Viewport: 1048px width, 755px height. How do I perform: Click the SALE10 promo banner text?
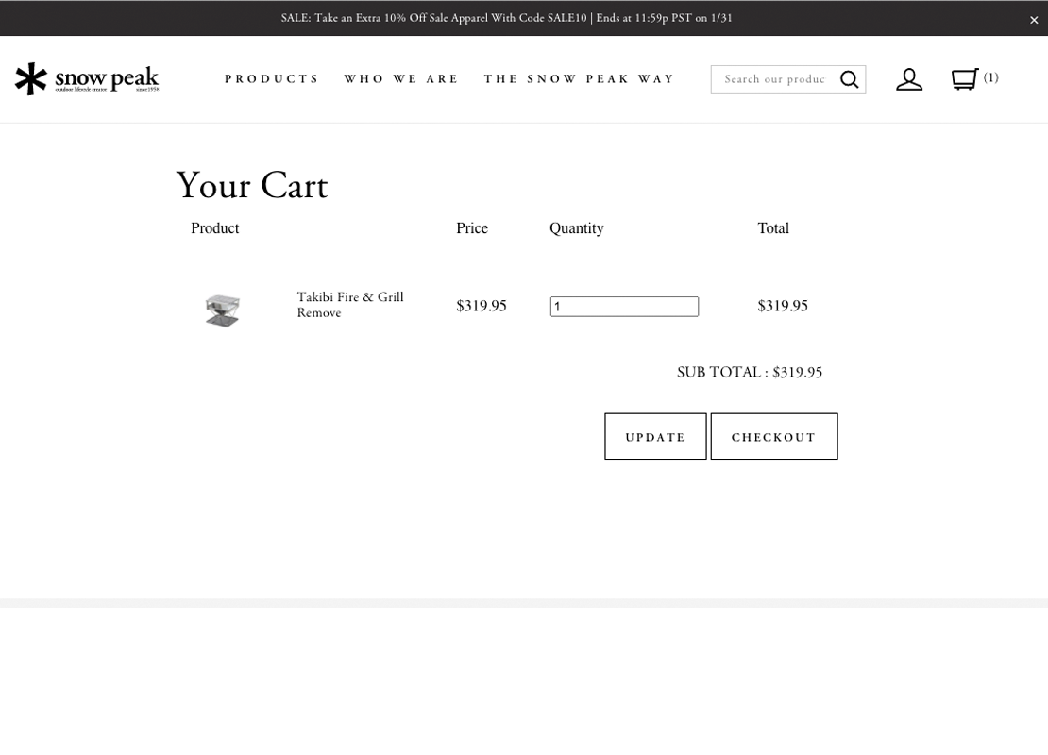point(506,18)
